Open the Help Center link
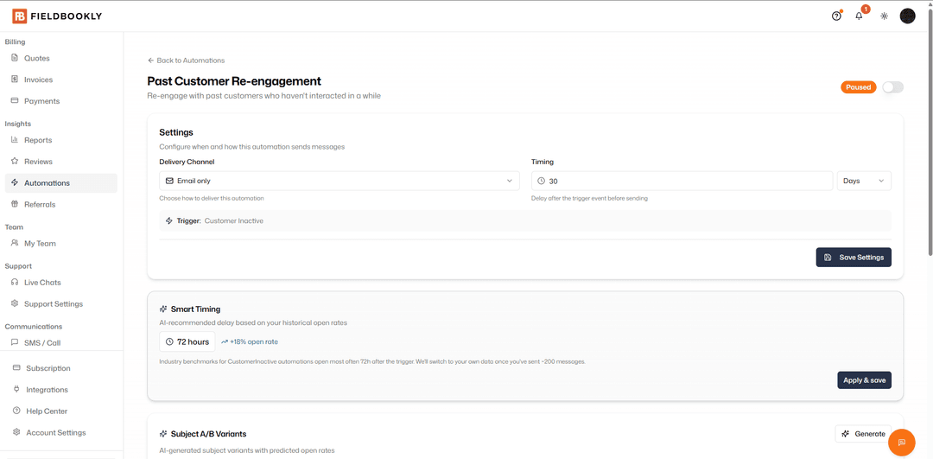The width and height of the screenshot is (933, 459). tap(60, 411)
